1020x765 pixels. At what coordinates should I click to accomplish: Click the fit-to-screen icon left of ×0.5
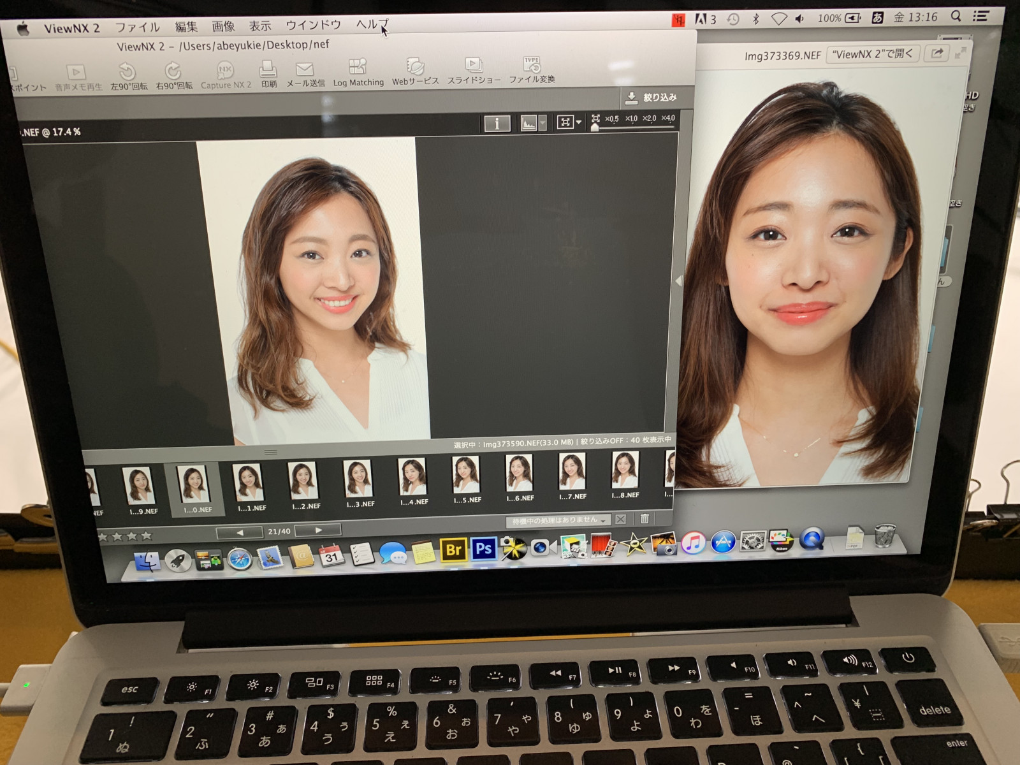point(595,119)
